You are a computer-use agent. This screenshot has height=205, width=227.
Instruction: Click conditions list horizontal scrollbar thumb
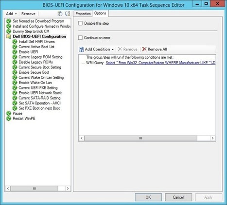pos(140,138)
